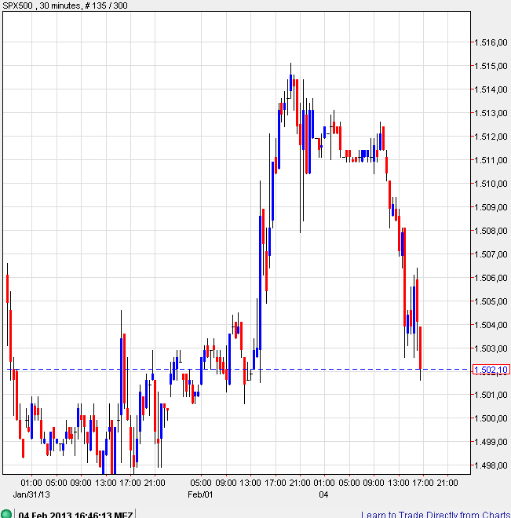Screen dimensions: 511x518
Task: Click the 1.500,00 price axis label
Action: tap(491, 418)
